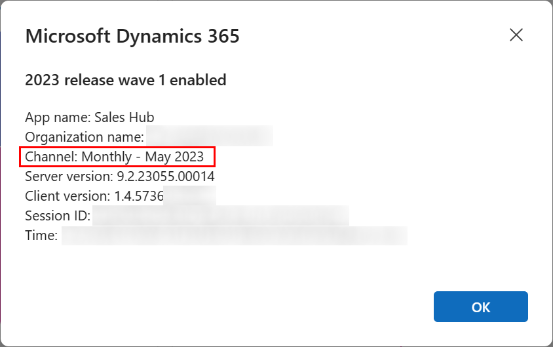Click the blurred Time value
The width and height of the screenshot is (553, 347).
coord(235,235)
